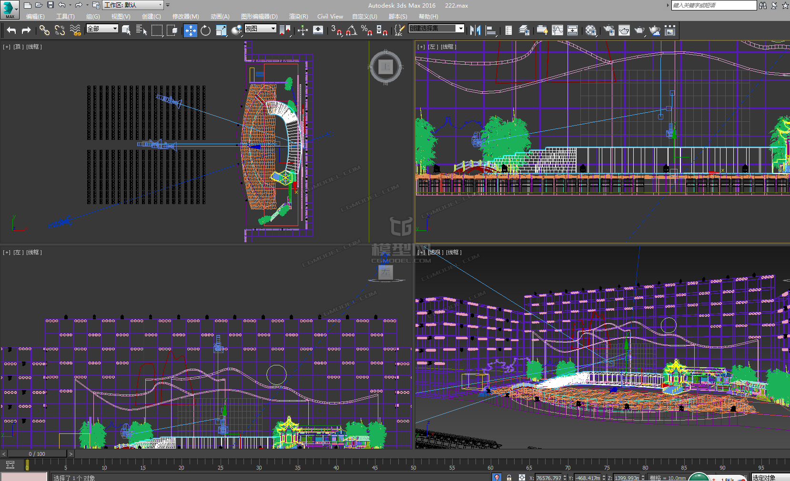Click the Mirror tool icon
Image resolution: width=790 pixels, height=481 pixels.
tap(475, 31)
